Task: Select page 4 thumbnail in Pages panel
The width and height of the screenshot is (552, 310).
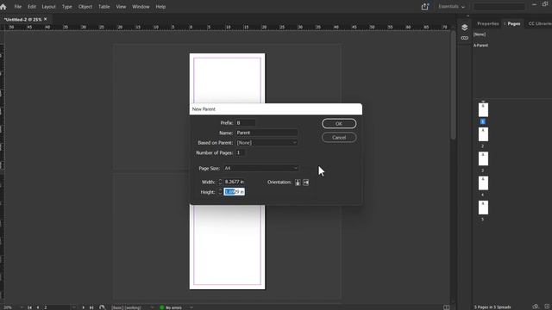Action: click(x=483, y=183)
